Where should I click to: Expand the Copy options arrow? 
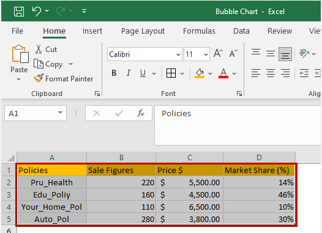coord(70,64)
